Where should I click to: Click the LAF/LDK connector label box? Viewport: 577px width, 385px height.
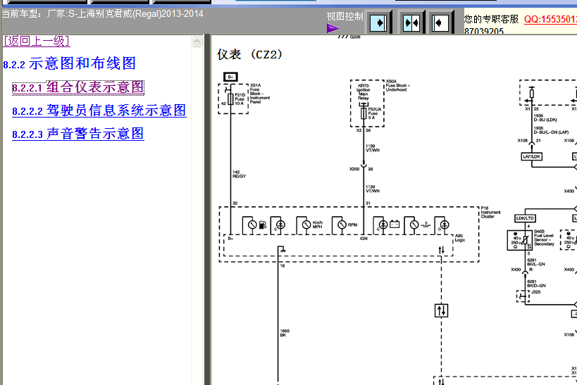click(x=531, y=156)
